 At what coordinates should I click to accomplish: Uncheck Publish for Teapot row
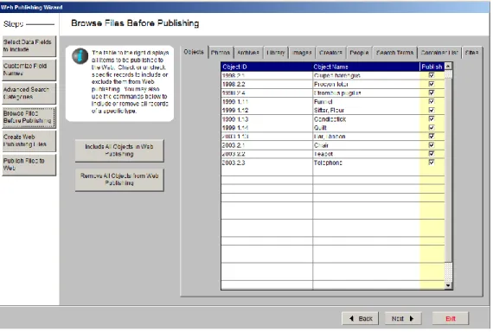pyautogui.click(x=432, y=153)
